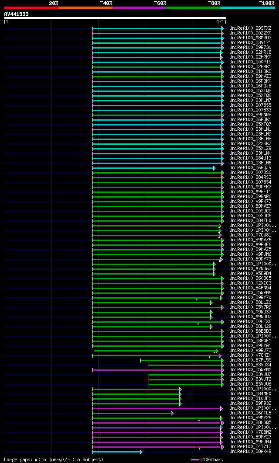The height and width of the screenshot is (463, 279).
Task: Select the UniRef100_B8LLZ6 label
Action: (x=251, y=303)
